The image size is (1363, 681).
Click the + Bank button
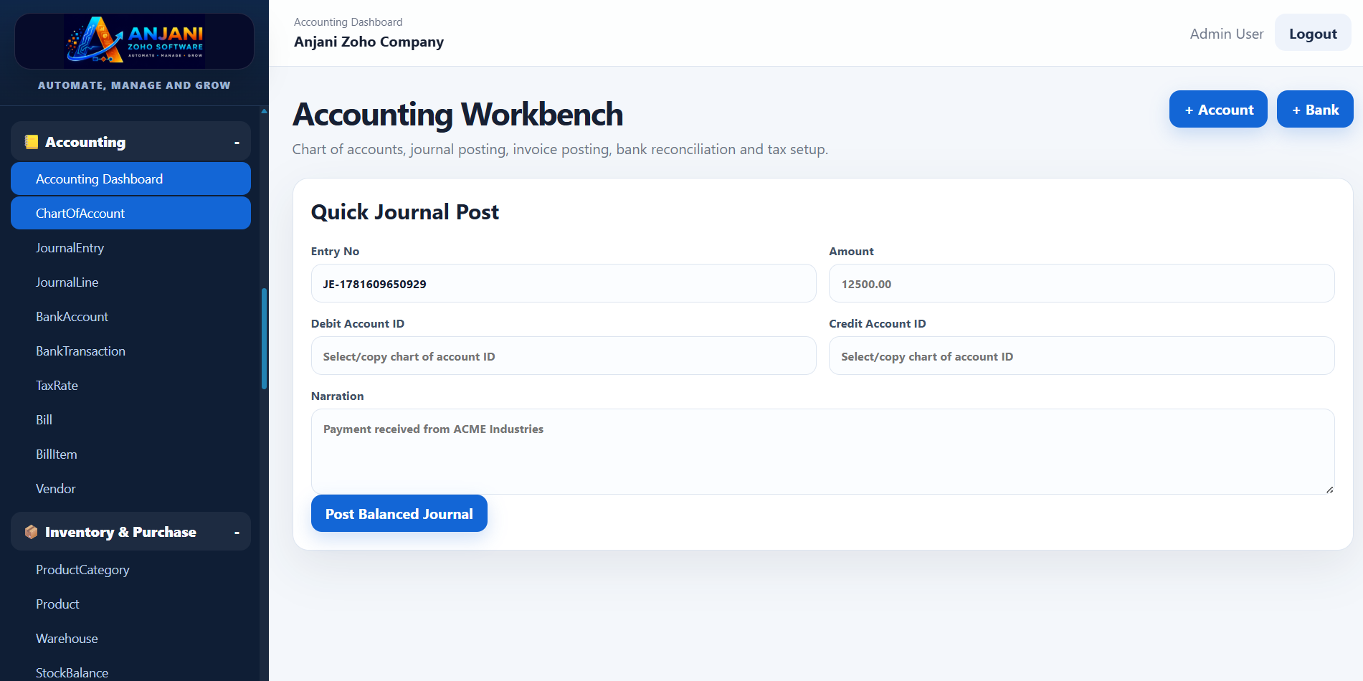pos(1315,109)
